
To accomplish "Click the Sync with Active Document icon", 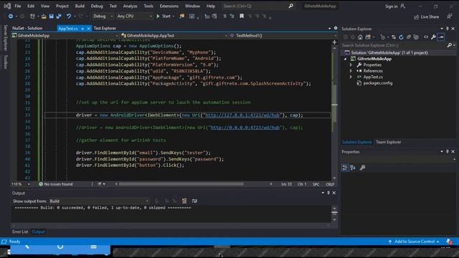I will pyautogui.click(x=394, y=37).
